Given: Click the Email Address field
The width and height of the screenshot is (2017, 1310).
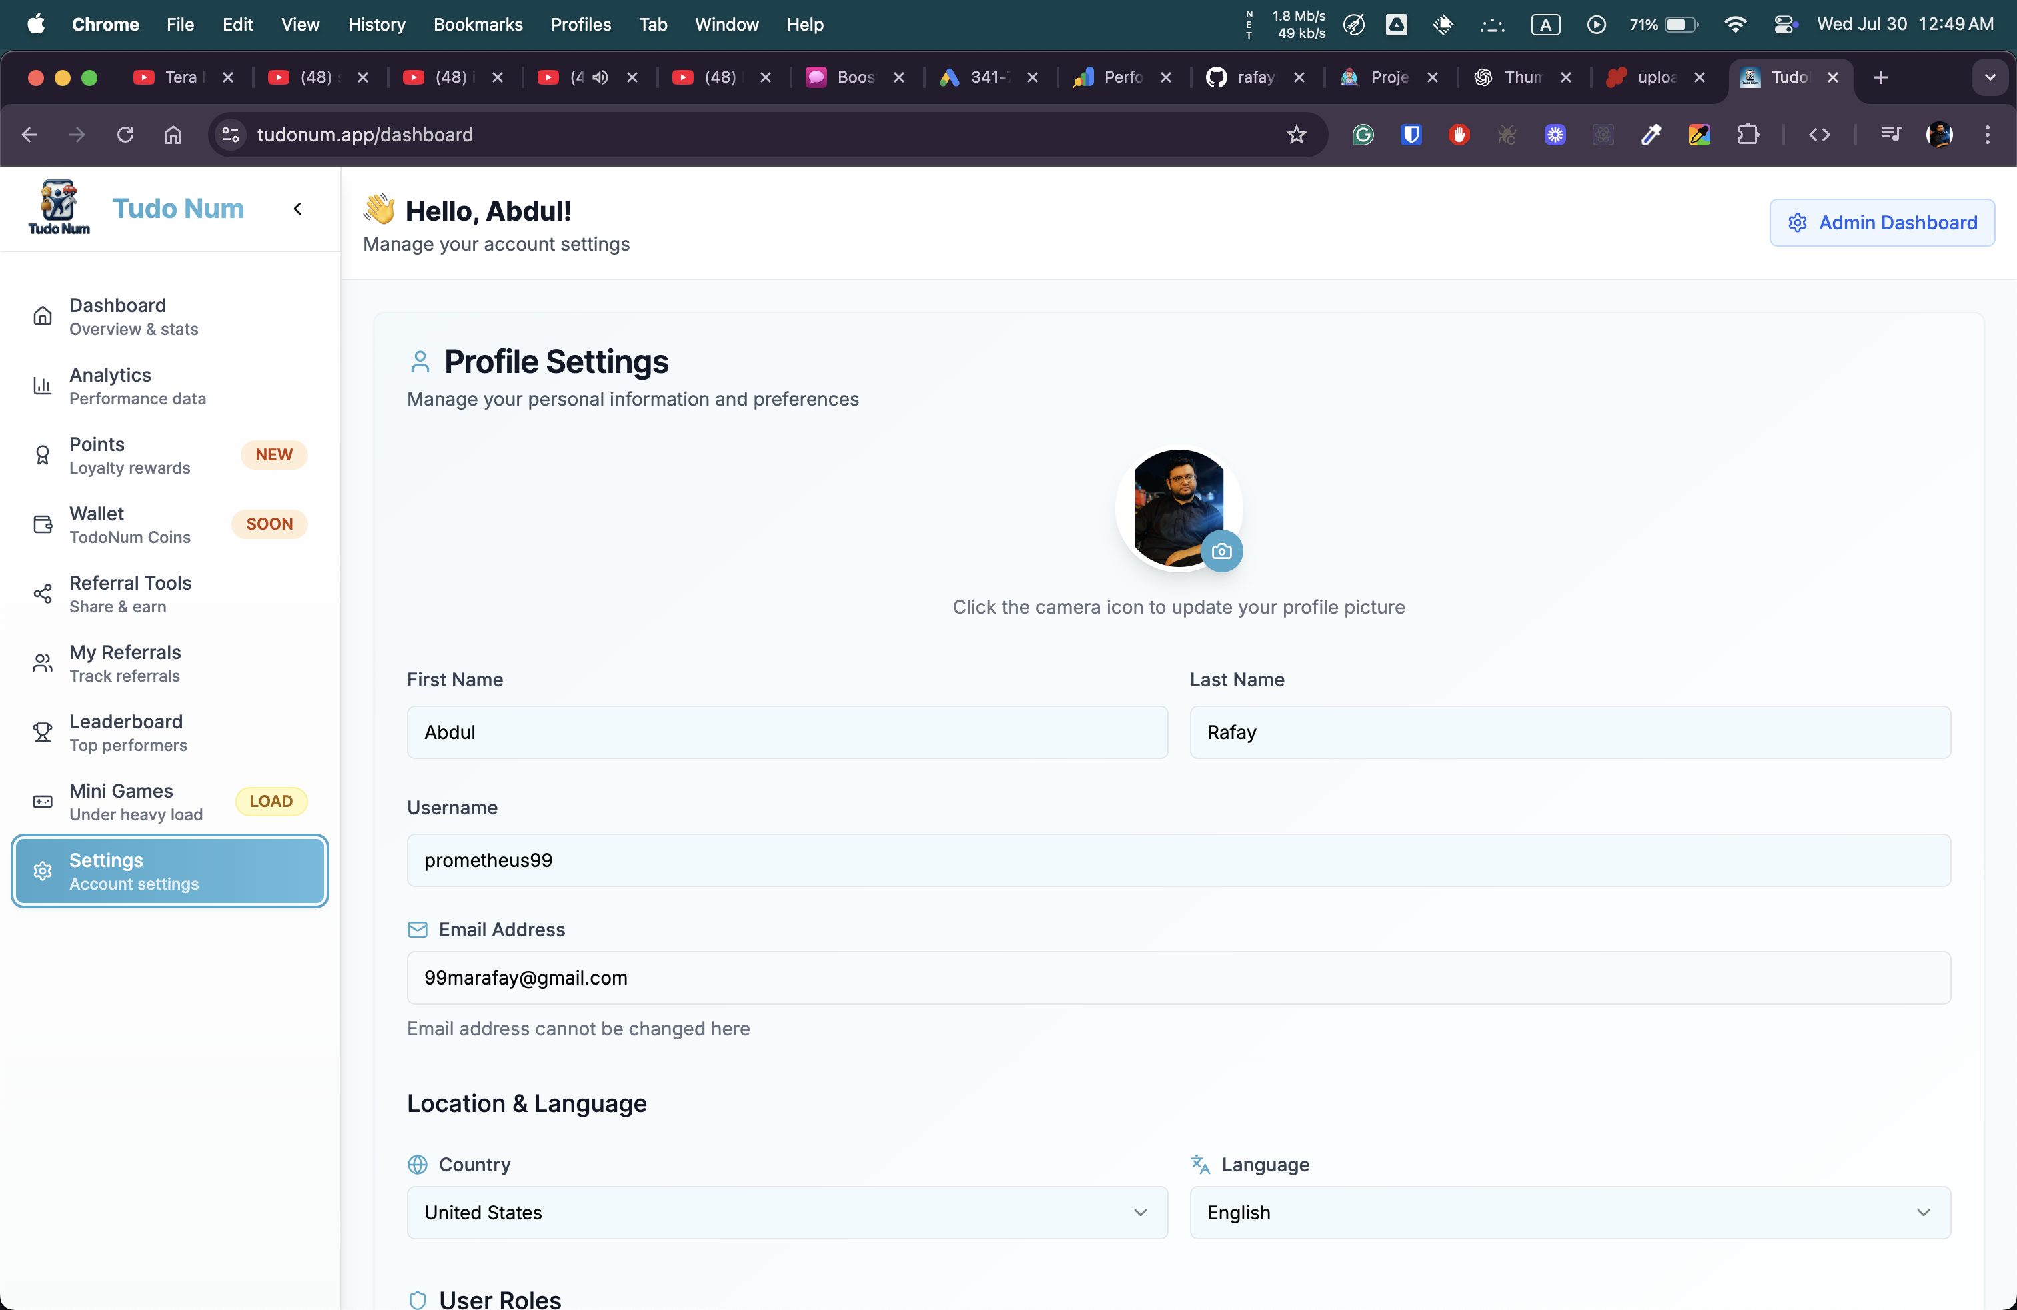Looking at the screenshot, I should point(1179,978).
